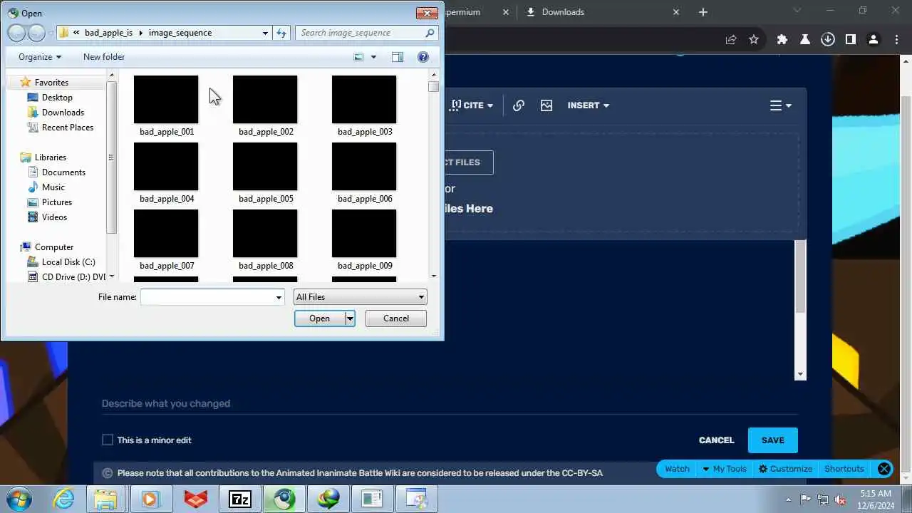This screenshot has width=912, height=513.
Task: Show the preview pane icon
Action: pos(398,57)
